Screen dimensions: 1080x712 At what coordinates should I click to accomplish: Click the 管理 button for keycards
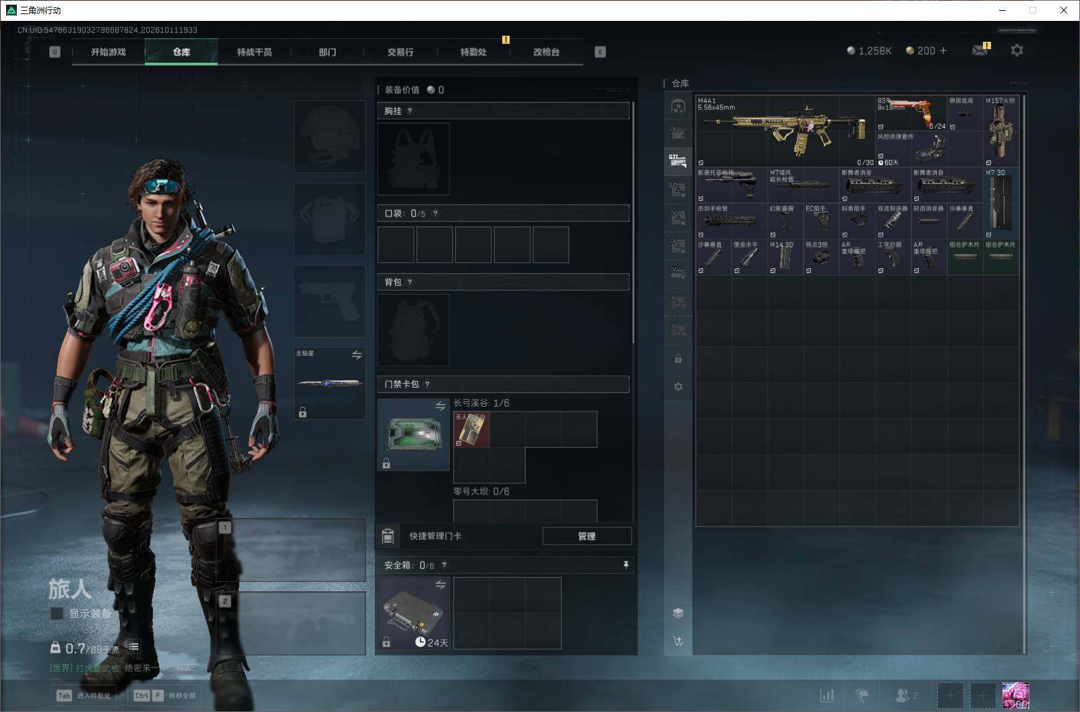587,536
